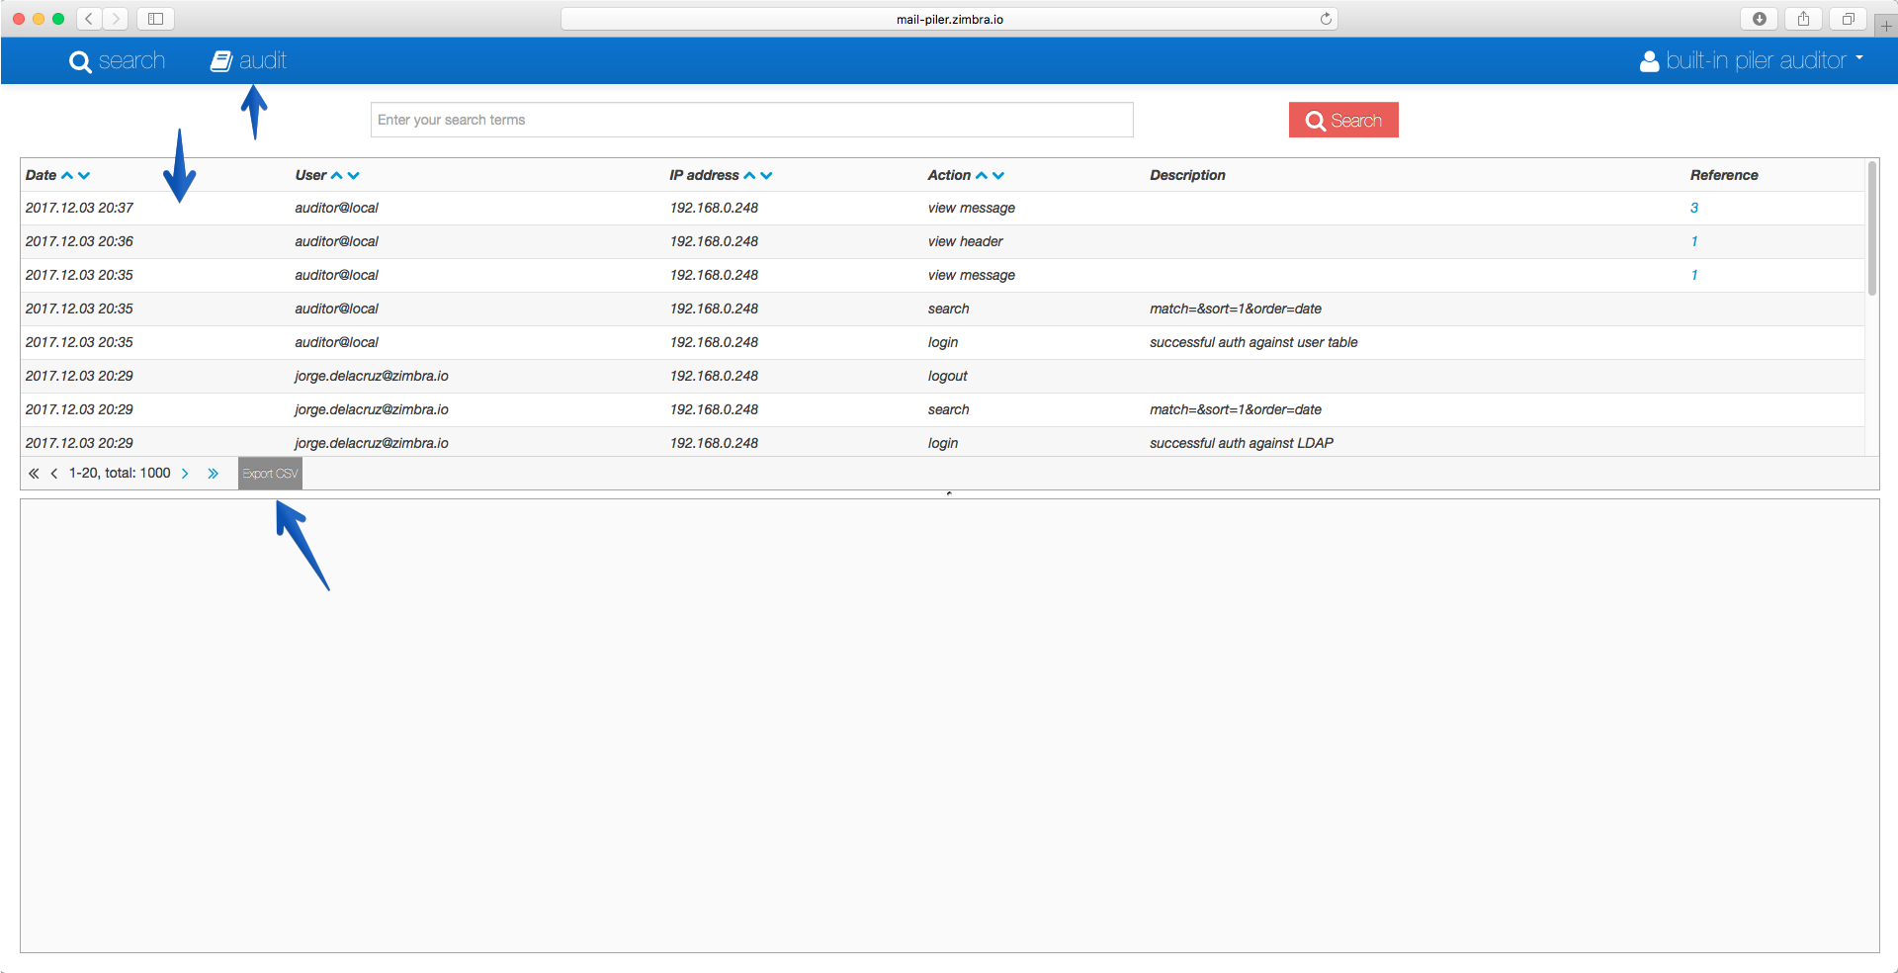Click the red Search button

(x=1343, y=120)
